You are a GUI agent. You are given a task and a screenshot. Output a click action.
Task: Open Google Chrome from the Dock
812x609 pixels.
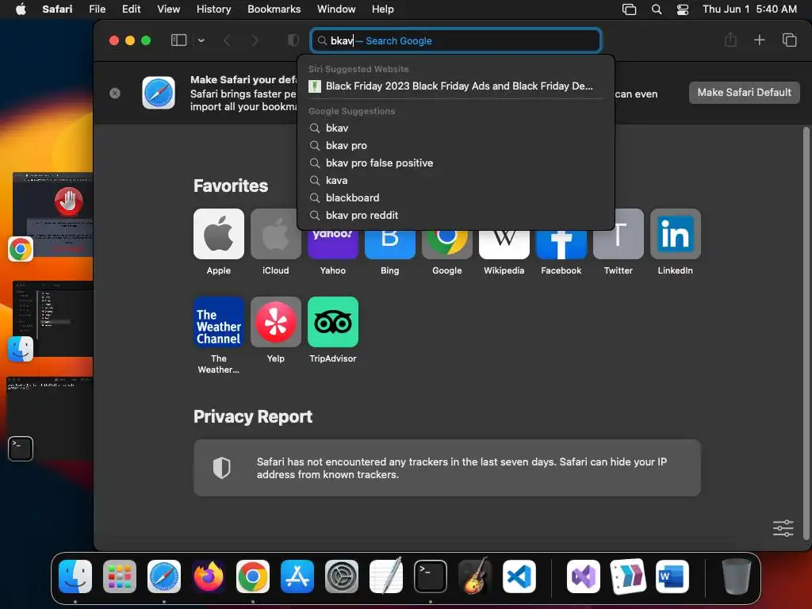coord(253,576)
